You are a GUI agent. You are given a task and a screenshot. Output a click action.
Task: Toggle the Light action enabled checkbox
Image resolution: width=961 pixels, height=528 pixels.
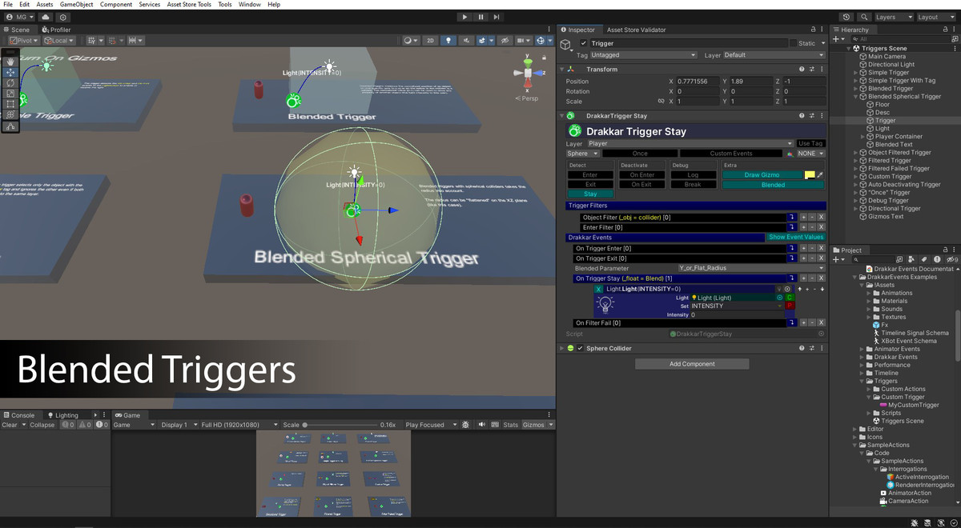coord(600,289)
